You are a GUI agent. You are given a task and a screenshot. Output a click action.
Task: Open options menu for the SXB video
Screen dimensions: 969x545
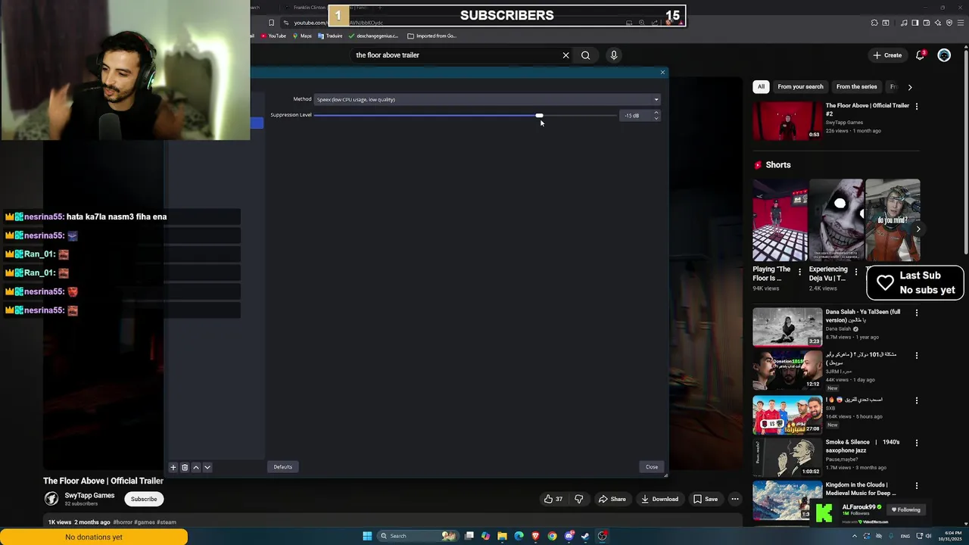[917, 400]
